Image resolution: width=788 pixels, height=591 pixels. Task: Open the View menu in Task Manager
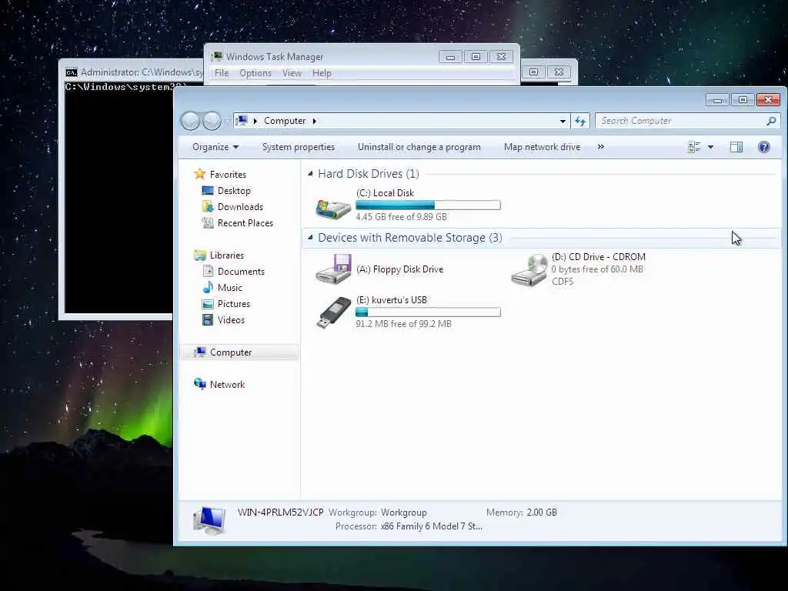pos(292,73)
